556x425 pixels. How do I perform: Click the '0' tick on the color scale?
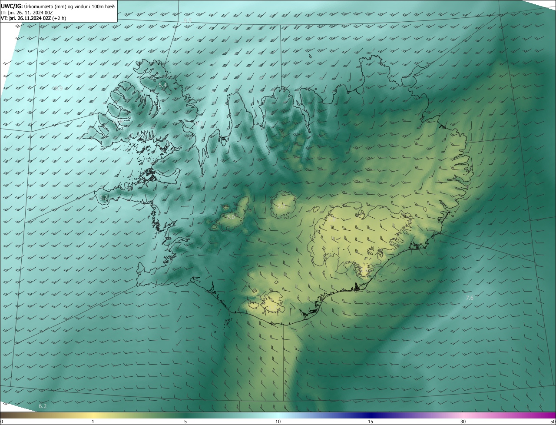tap(2, 422)
